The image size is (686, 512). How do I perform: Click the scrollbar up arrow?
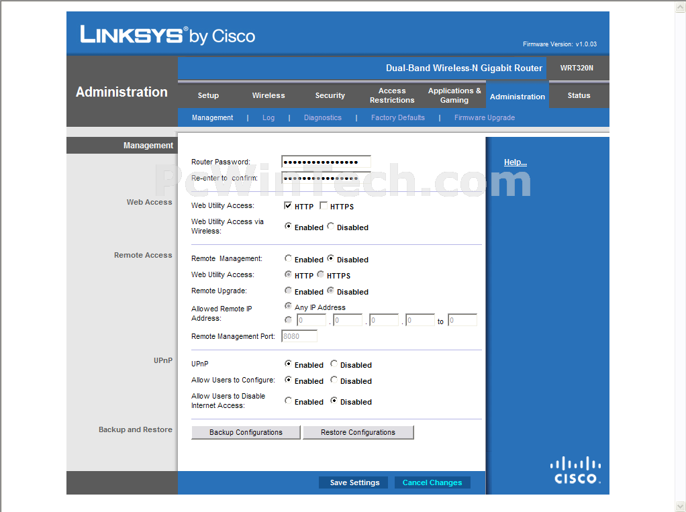pos(681,5)
